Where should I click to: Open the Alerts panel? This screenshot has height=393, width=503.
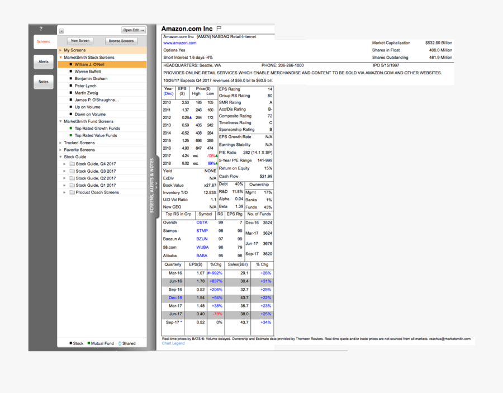pyautogui.click(x=43, y=61)
